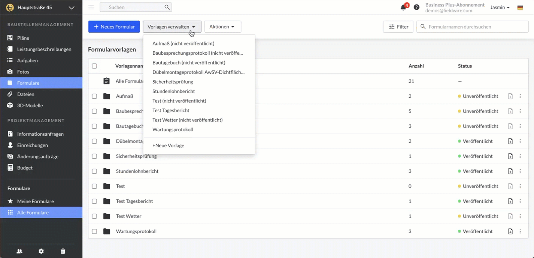The image size is (534, 258).
Task: Select +Neue Vorlage menu entry
Action: pyautogui.click(x=168, y=145)
